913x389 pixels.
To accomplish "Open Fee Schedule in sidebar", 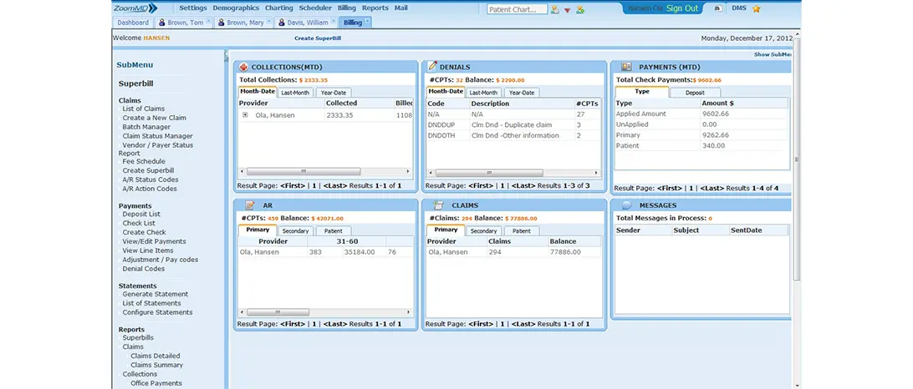I will pos(144,161).
